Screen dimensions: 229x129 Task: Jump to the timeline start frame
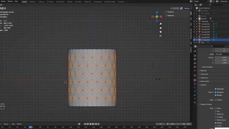[85, 124]
